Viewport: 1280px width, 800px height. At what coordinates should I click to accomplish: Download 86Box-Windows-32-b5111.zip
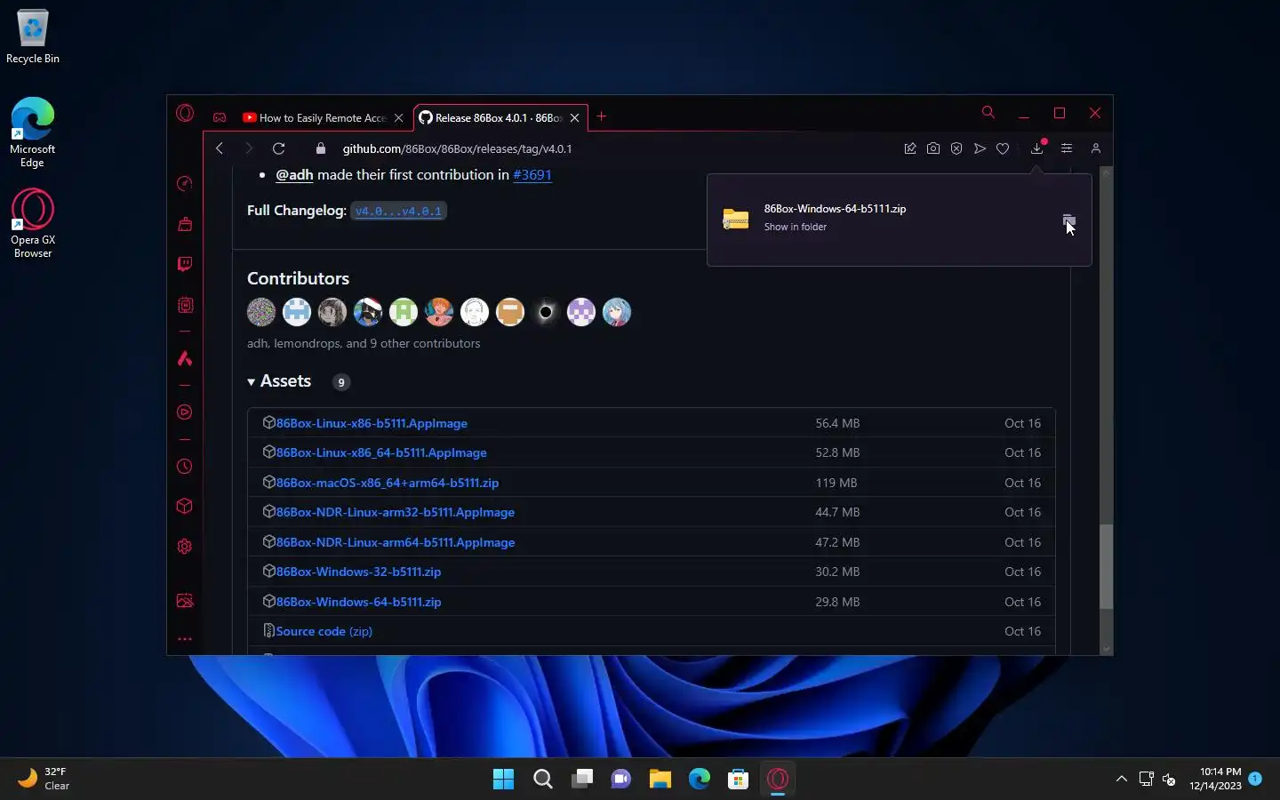click(358, 572)
